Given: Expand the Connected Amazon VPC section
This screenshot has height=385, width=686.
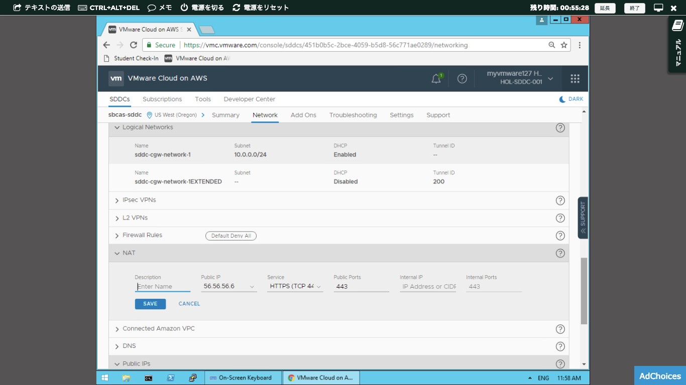Looking at the screenshot, I should click(117, 329).
